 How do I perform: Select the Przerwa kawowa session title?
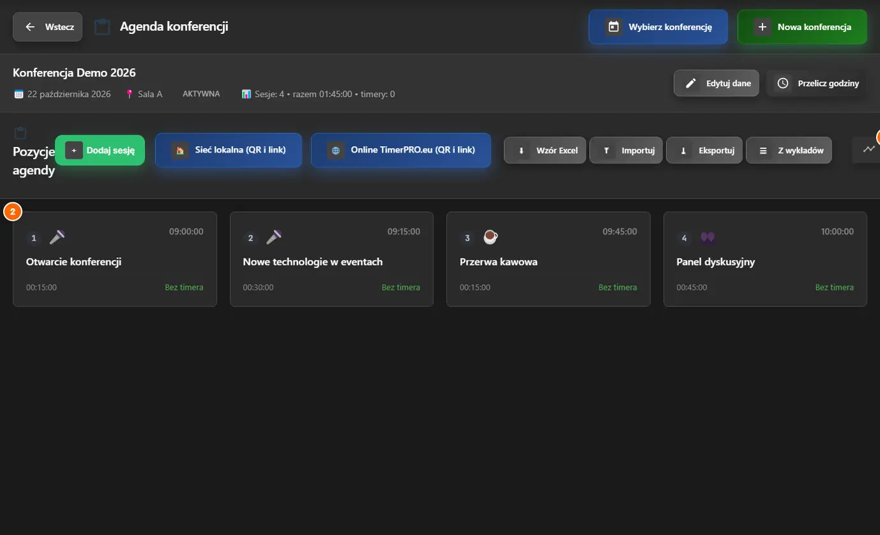point(499,262)
